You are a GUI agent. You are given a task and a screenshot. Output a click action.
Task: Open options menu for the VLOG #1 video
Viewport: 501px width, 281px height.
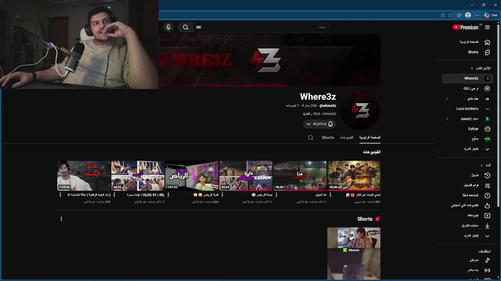(x=114, y=195)
